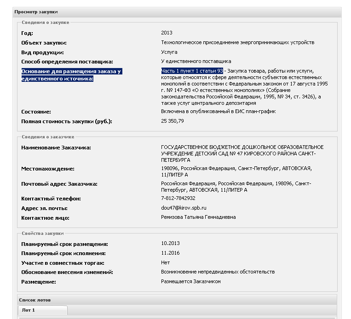Click the Сведения о закупке group title

46,22
